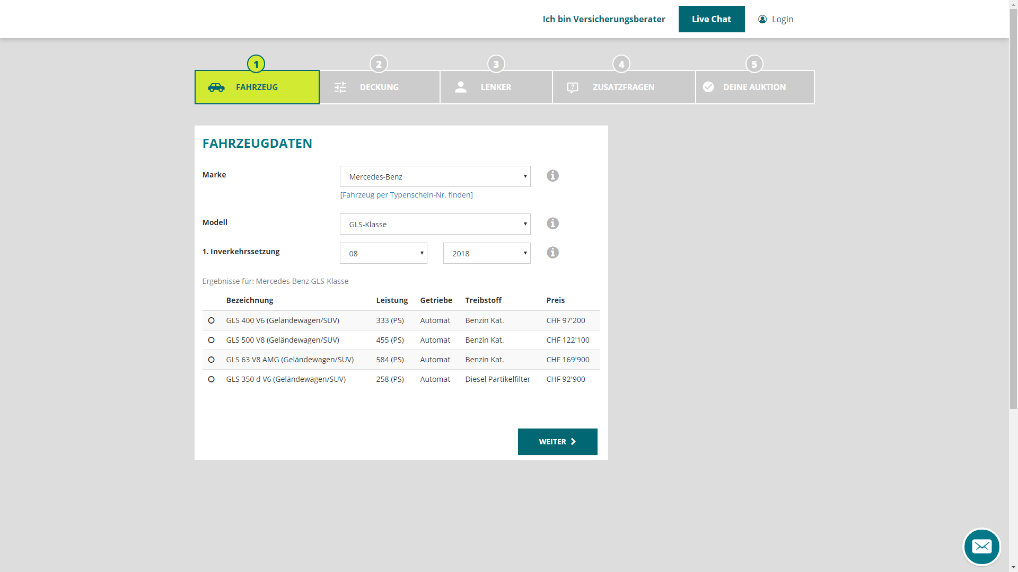The height and width of the screenshot is (572, 1018).
Task: Click the info icon beside Marke
Action: tap(552, 176)
